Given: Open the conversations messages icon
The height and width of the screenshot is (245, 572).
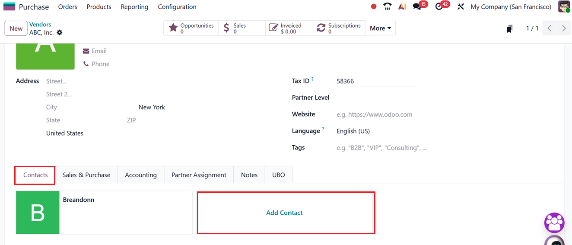Looking at the screenshot, I should pos(417,6).
